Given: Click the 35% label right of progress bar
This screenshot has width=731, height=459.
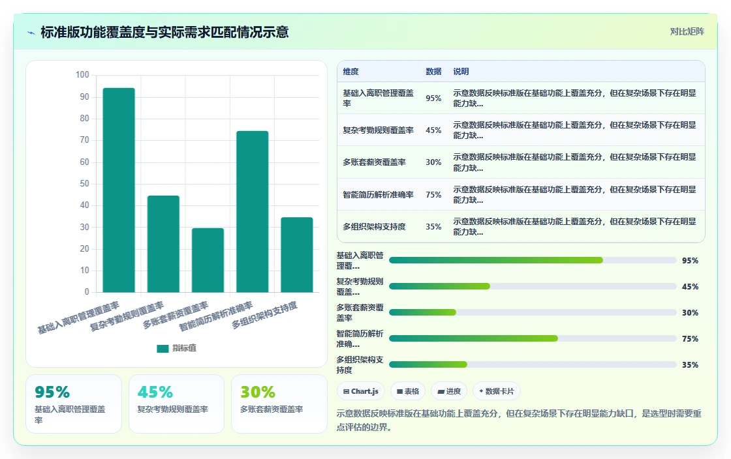Looking at the screenshot, I should (690, 365).
